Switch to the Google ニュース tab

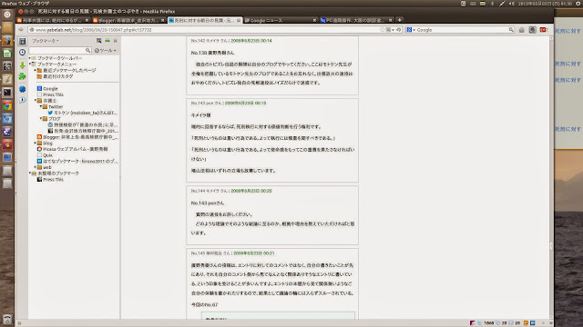pyautogui.click(x=280, y=20)
